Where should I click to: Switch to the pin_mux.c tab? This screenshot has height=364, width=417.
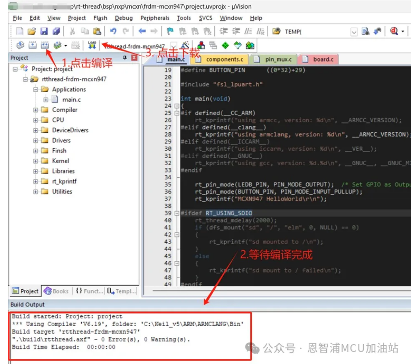pyautogui.click(x=273, y=59)
